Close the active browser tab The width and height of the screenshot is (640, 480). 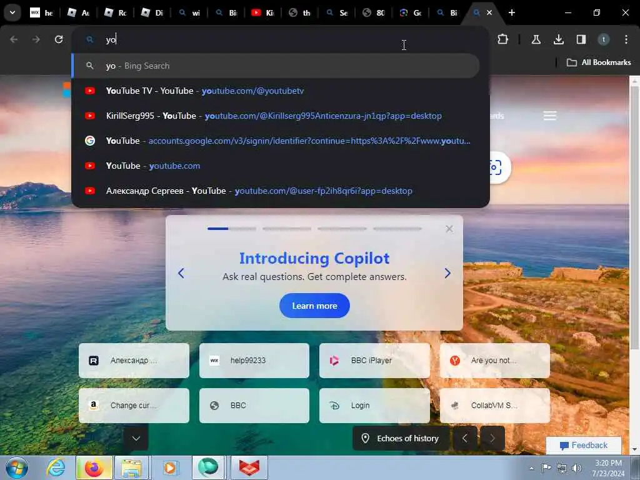(x=489, y=12)
